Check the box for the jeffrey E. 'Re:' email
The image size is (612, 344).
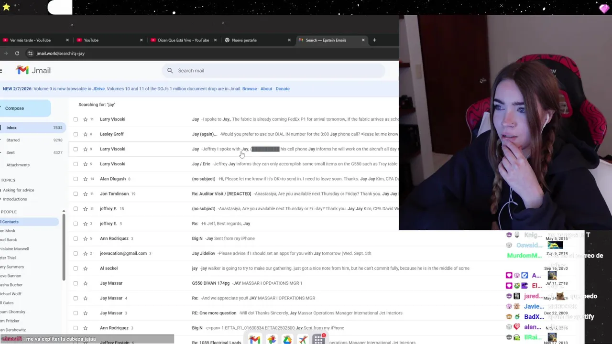pos(76,224)
